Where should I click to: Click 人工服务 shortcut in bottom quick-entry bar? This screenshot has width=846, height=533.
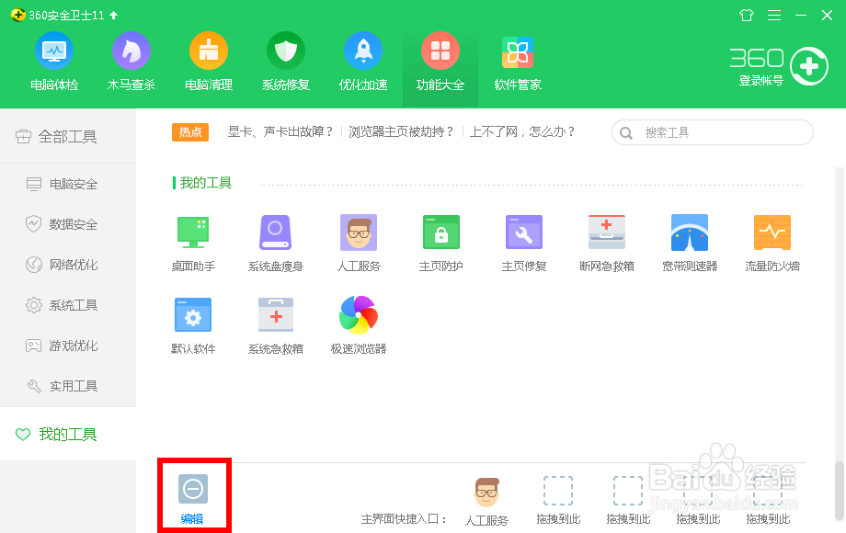tap(486, 501)
